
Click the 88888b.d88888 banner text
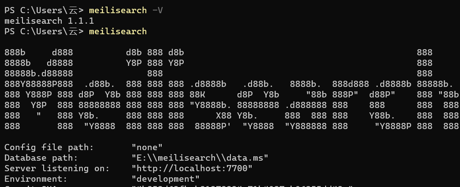tap(38, 74)
